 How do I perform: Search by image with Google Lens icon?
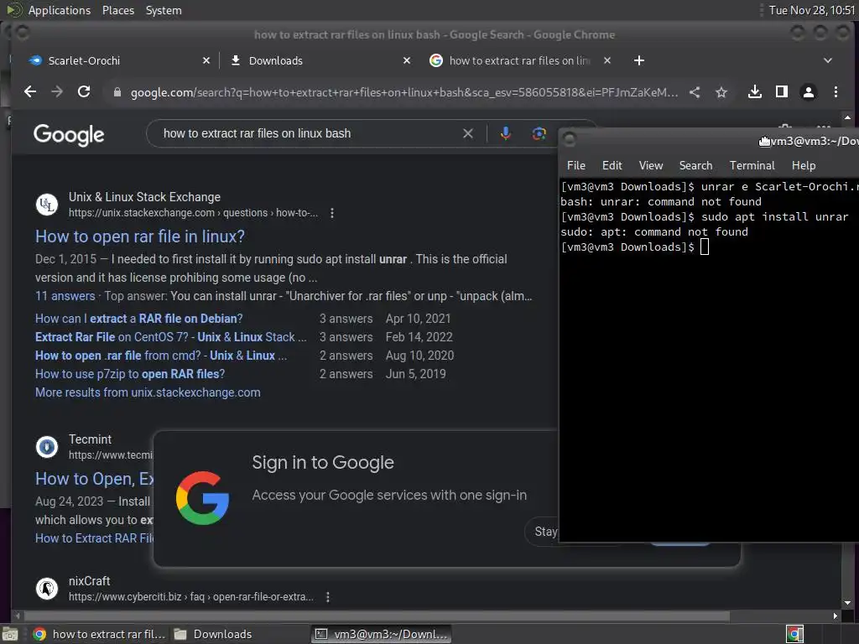pos(539,133)
